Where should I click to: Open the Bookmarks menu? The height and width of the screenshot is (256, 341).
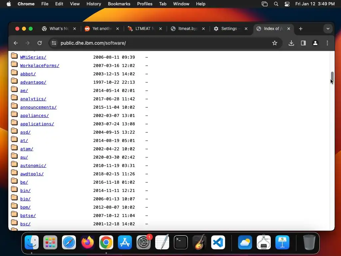click(x=119, y=4)
